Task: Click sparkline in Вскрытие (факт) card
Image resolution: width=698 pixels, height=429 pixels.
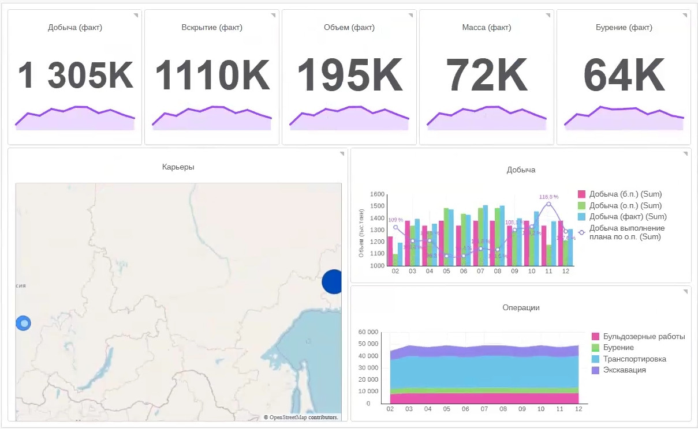Action: pos(212,118)
